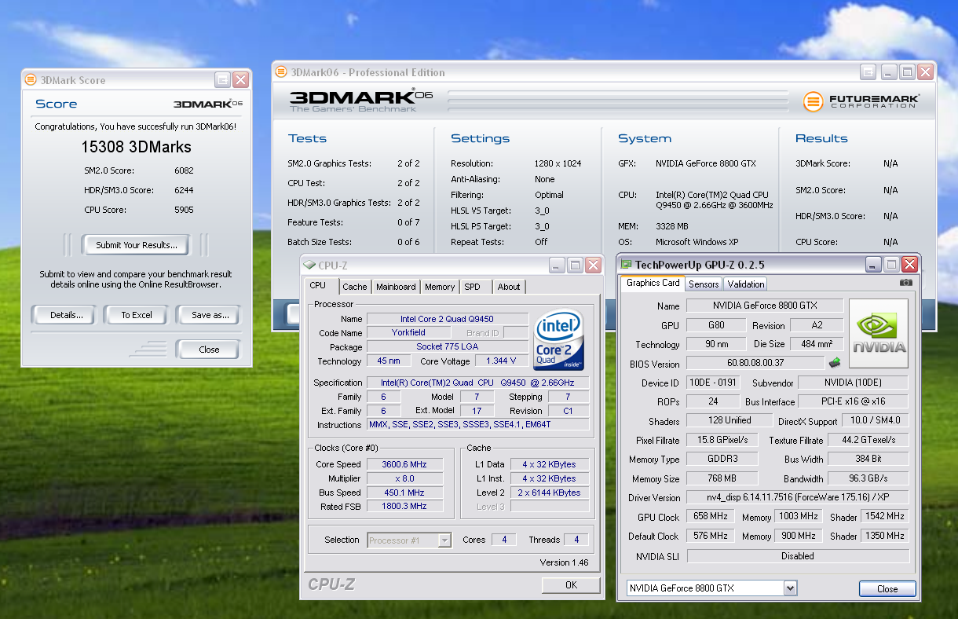Click the CPU-Z title bar icon
This screenshot has height=619, width=958.
(x=309, y=266)
